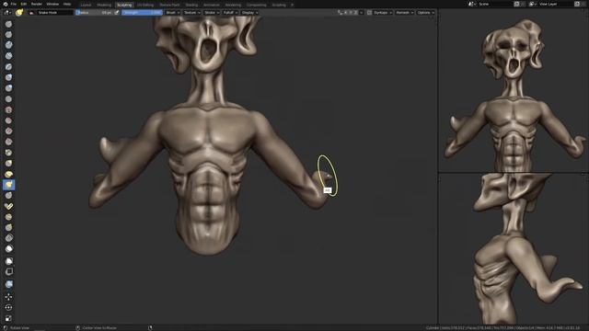Select the Draw Sharp brush
The image size is (589, 331).
pos(8,35)
